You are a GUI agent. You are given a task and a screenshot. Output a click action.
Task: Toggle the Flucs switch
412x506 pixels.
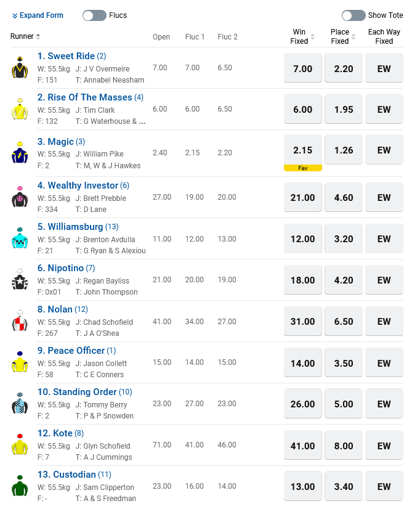coord(94,15)
